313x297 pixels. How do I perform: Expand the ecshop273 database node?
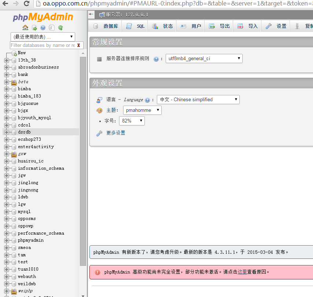(x=6, y=140)
